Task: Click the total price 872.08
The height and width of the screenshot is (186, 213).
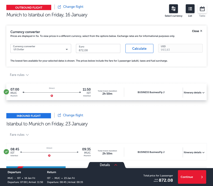Action: click(x=166, y=180)
